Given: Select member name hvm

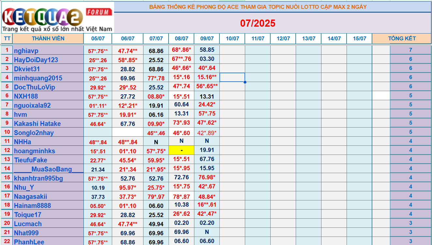Looking at the screenshot, I should click(21, 115).
